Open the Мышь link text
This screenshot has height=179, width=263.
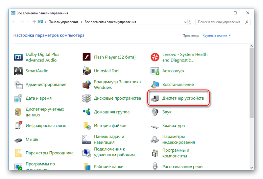(32, 140)
